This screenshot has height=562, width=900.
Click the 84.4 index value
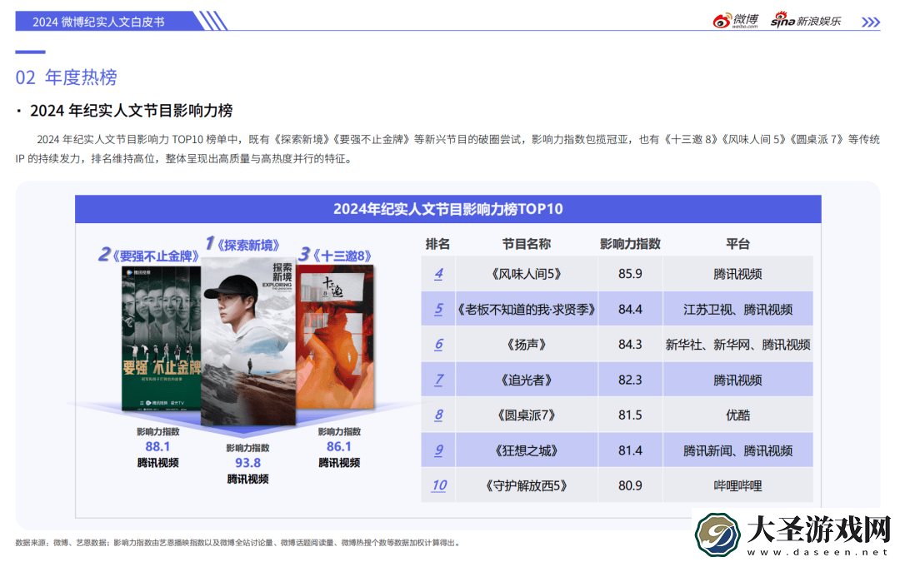[x=630, y=309]
